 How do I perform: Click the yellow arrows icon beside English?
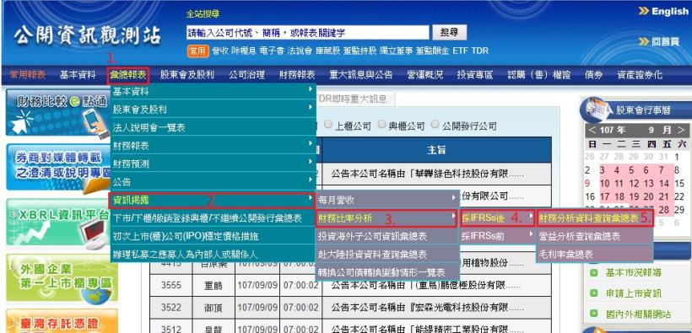click(x=643, y=12)
